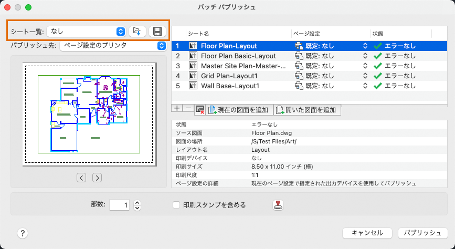Click the remove all sheets icon
Viewport: 455px width, 249px height.
pos(200,110)
